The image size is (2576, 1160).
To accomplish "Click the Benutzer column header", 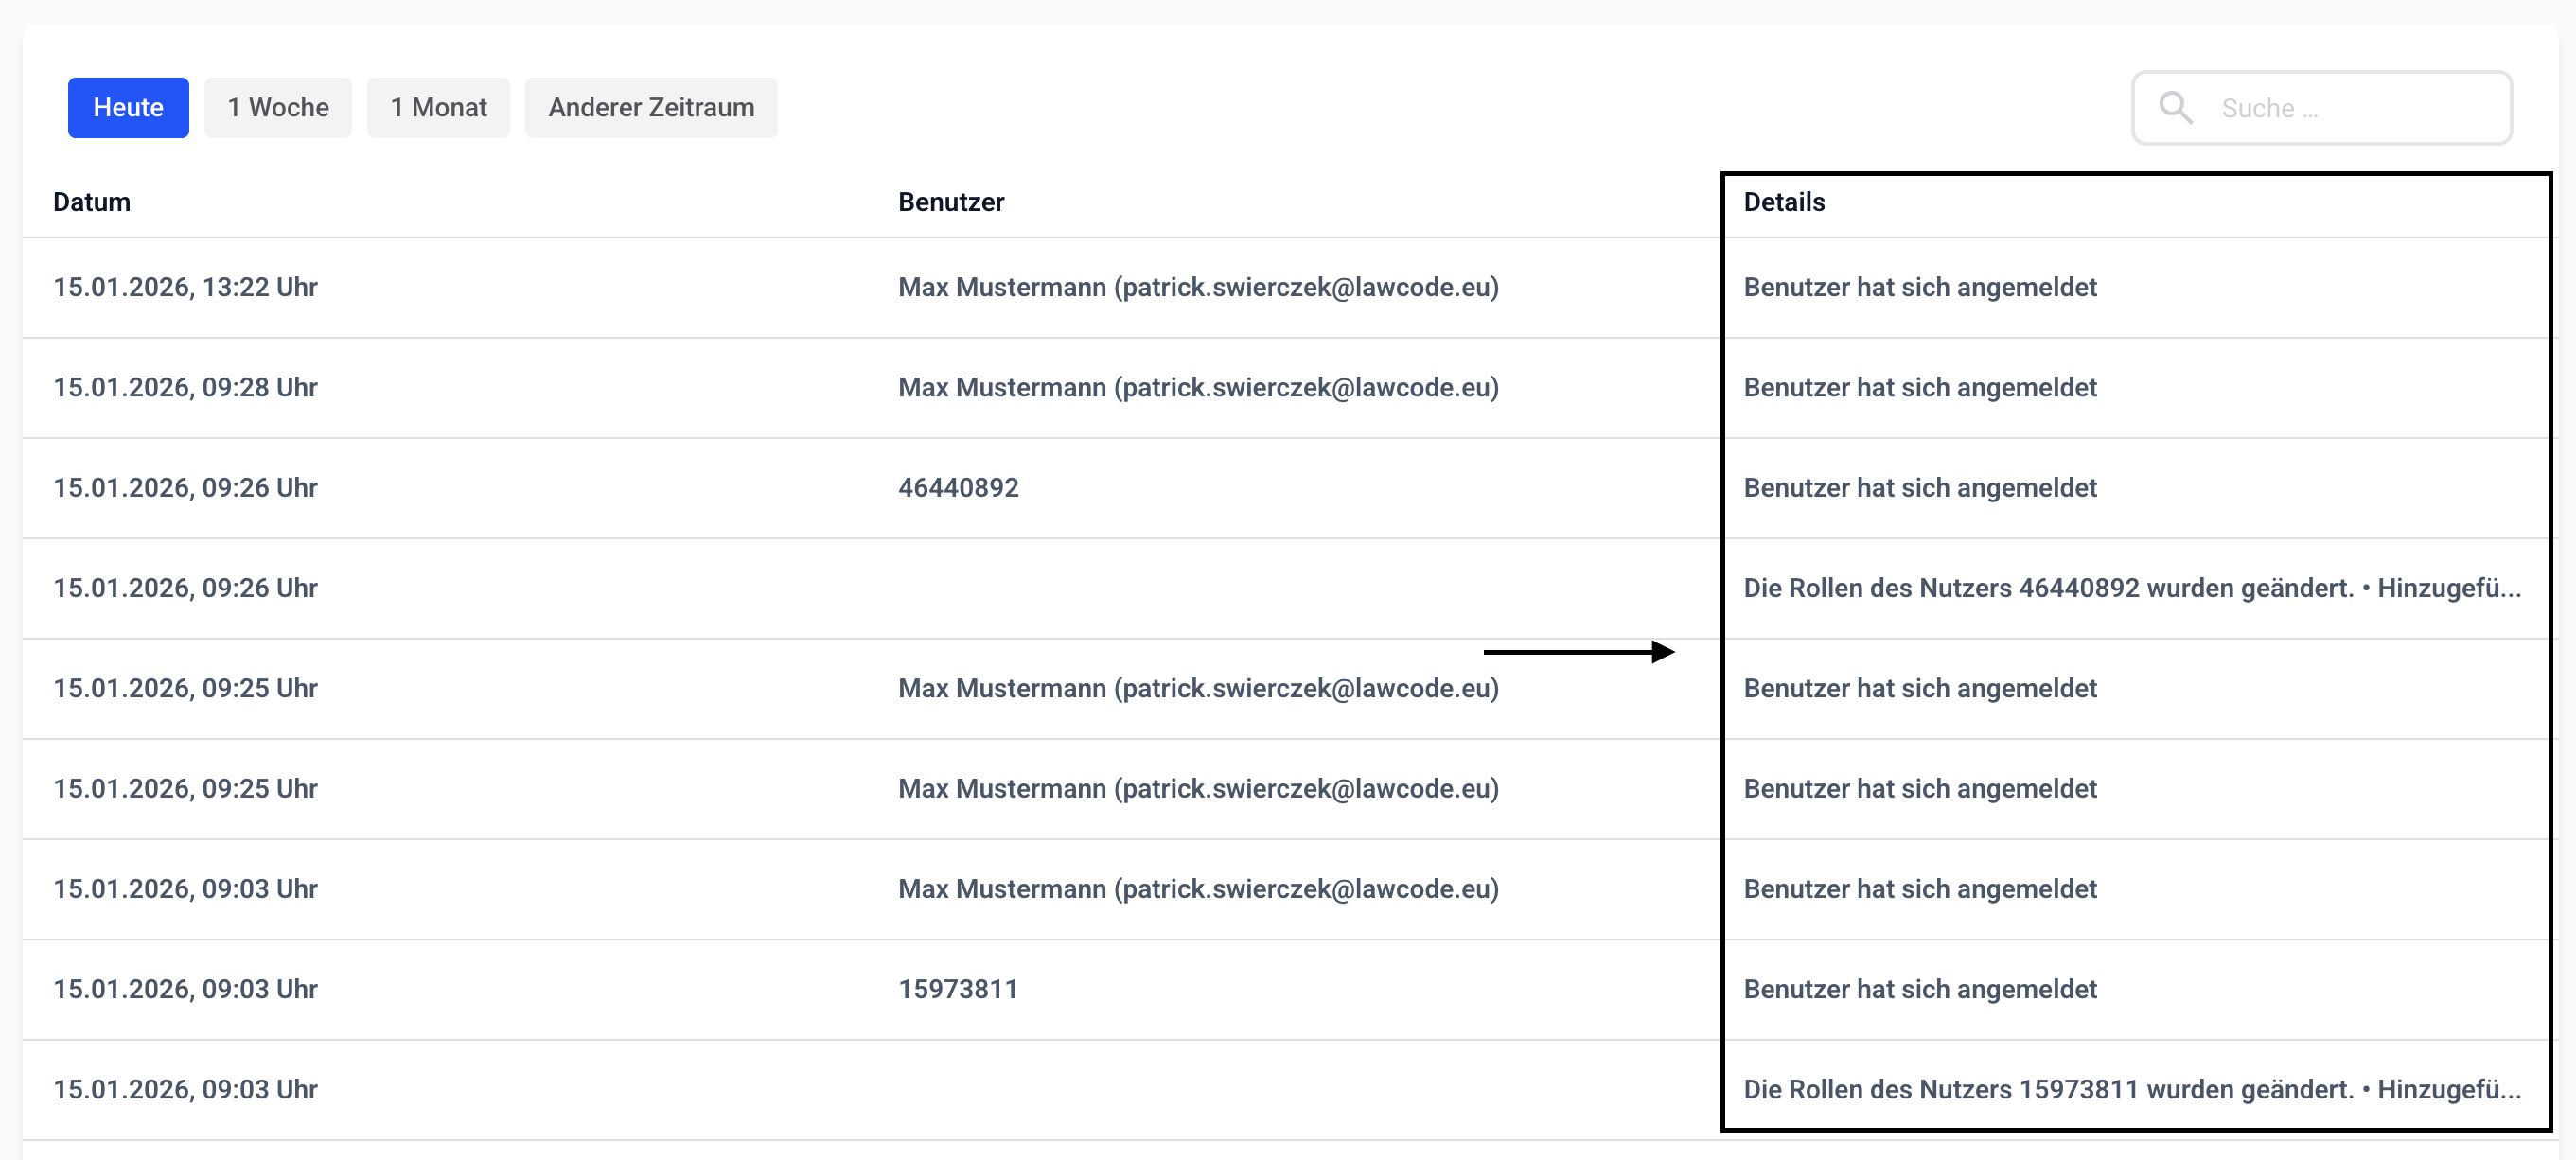I will (x=951, y=202).
